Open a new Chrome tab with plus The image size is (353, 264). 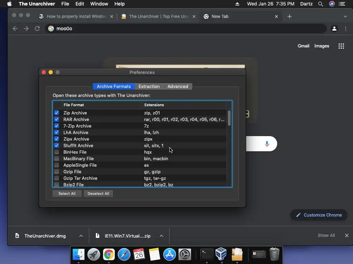click(x=290, y=16)
